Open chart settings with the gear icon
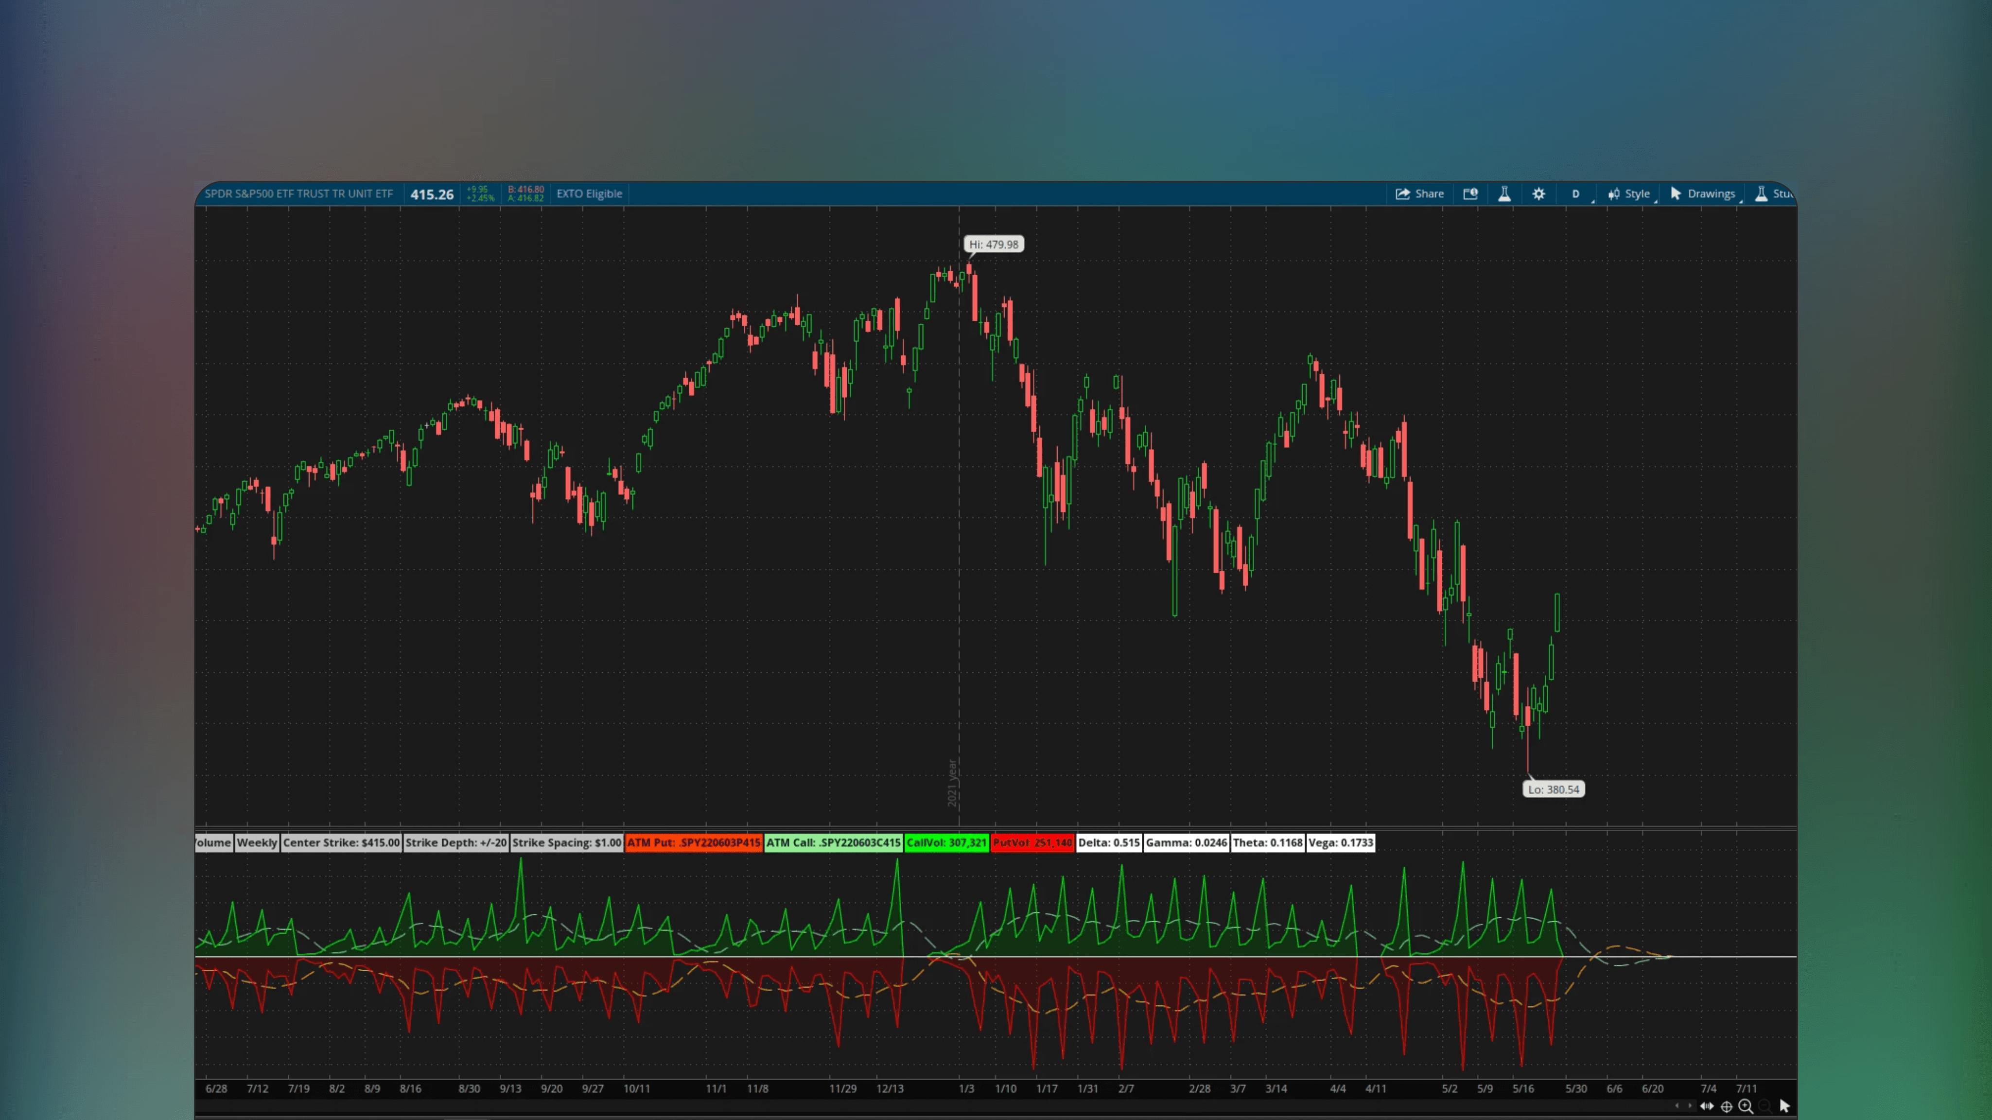 click(x=1538, y=193)
